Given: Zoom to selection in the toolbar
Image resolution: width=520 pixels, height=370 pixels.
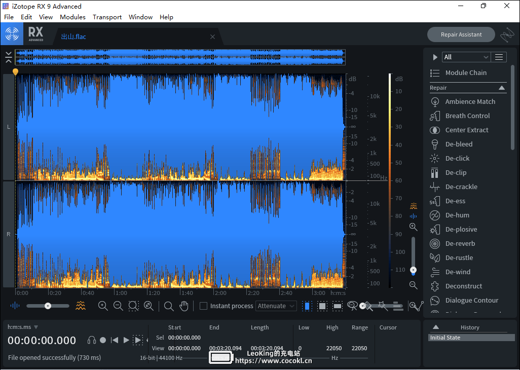Looking at the screenshot, I should [133, 306].
